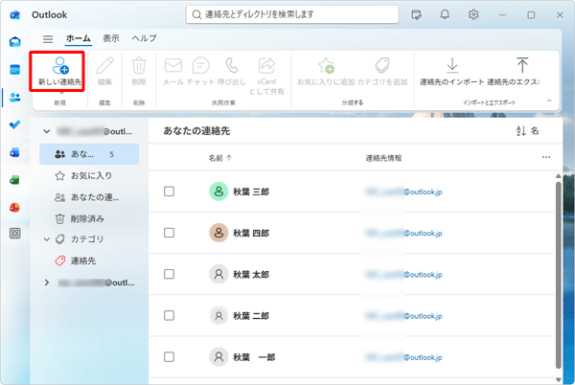Select checkbox for 秋葉 太郎
The width and height of the screenshot is (575, 385).
coord(169,274)
